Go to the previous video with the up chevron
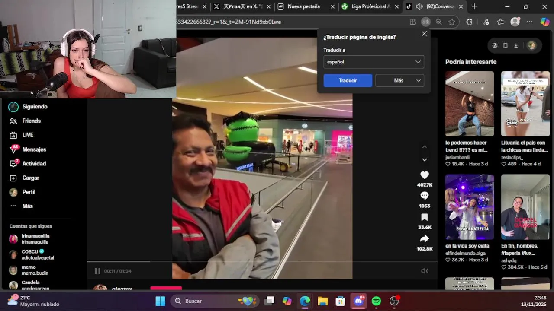 tap(425, 147)
